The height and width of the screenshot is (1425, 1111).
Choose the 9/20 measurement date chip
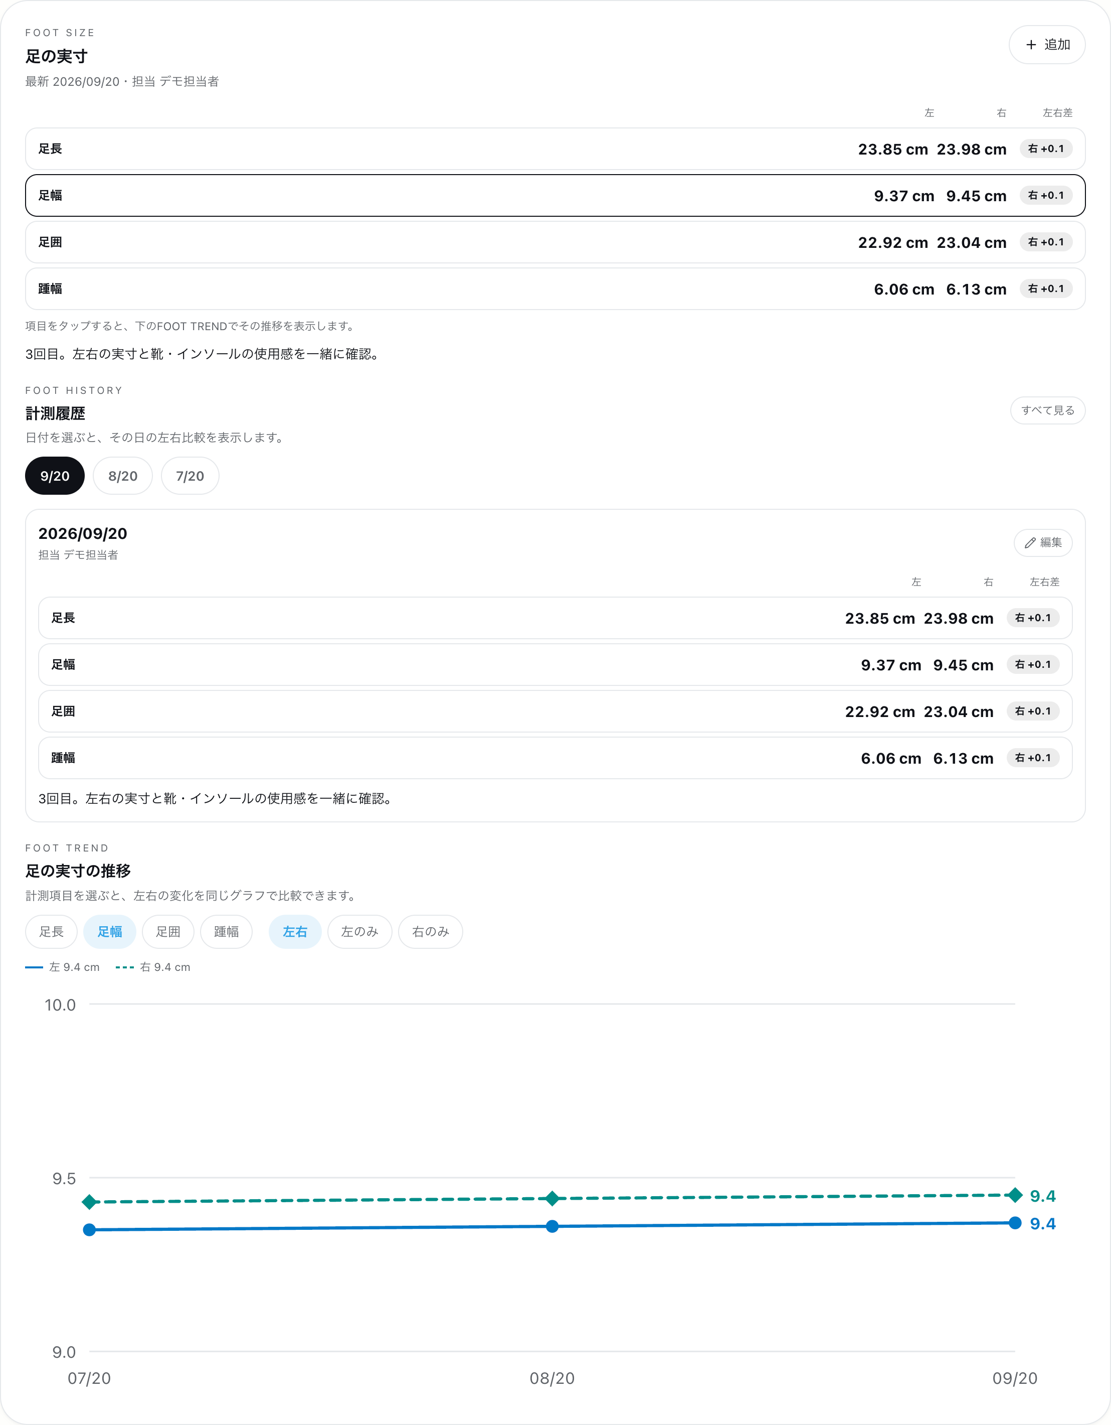tap(55, 476)
